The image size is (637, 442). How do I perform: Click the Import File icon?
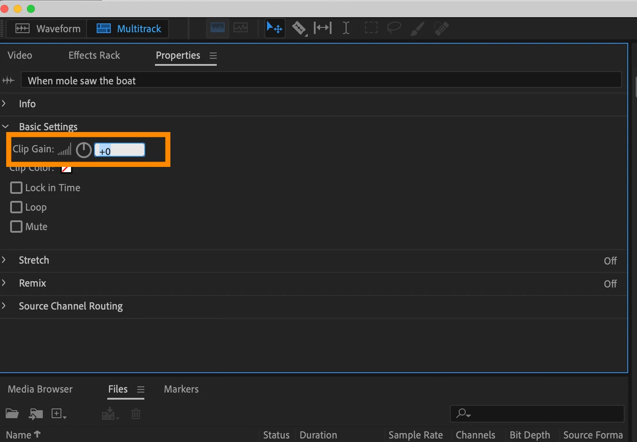pyautogui.click(x=36, y=414)
